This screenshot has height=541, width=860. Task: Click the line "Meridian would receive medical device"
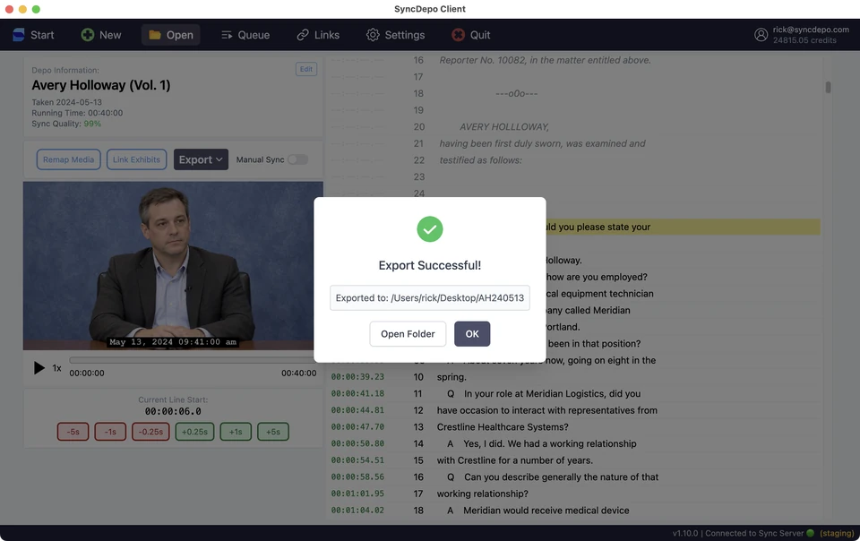[x=546, y=511]
